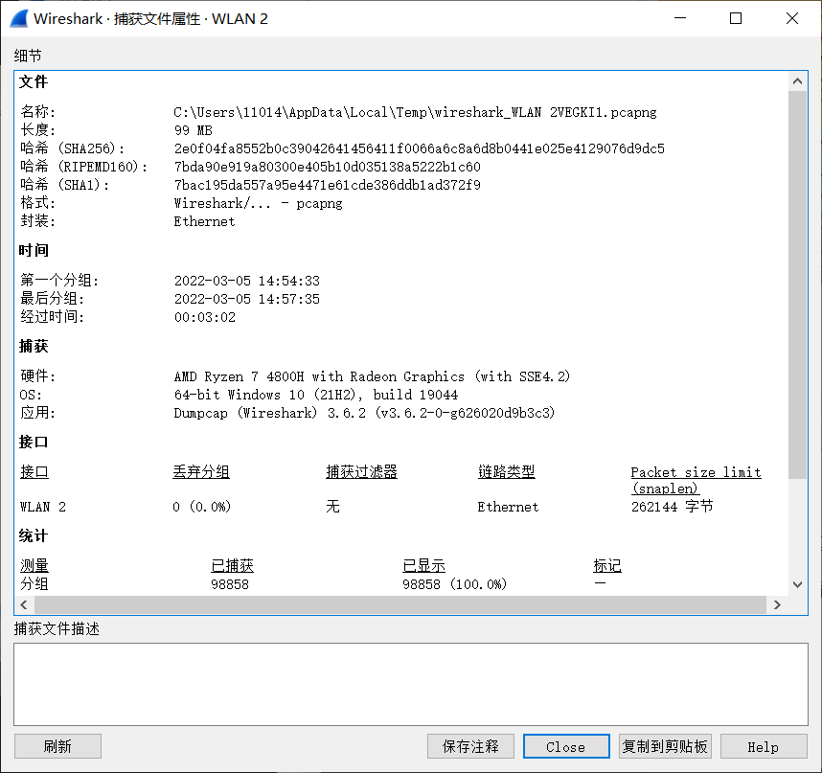Click the Dumpcap (Wireshark) 3.6.2 line
The image size is (822, 773).
tap(364, 413)
